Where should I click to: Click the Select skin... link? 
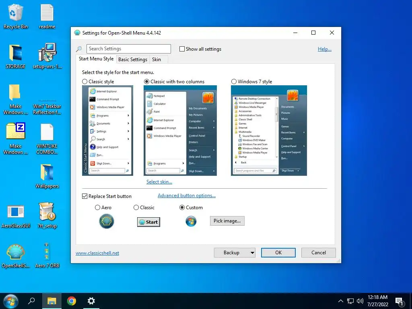point(159,182)
